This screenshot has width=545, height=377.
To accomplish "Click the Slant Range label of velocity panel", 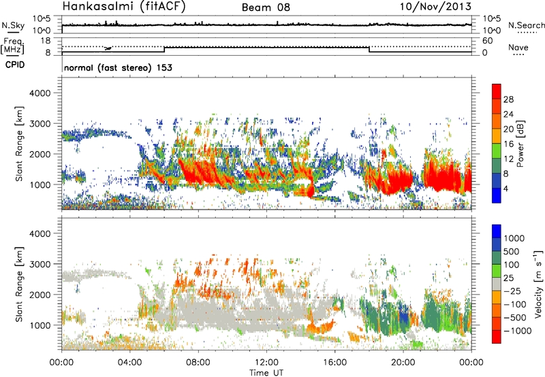I will click(x=19, y=284).
